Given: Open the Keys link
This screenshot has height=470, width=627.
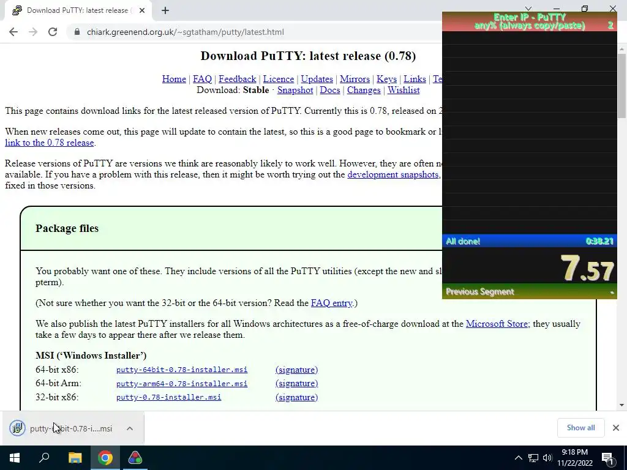Looking at the screenshot, I should 386,79.
